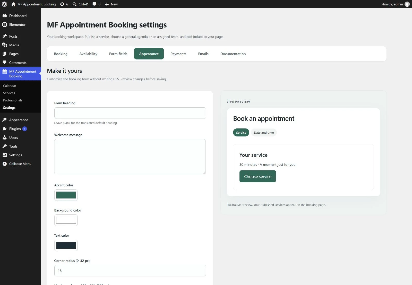Click the Settings sliders icon in sidebar
Viewport: 412px width, 285px height.
coord(5,155)
